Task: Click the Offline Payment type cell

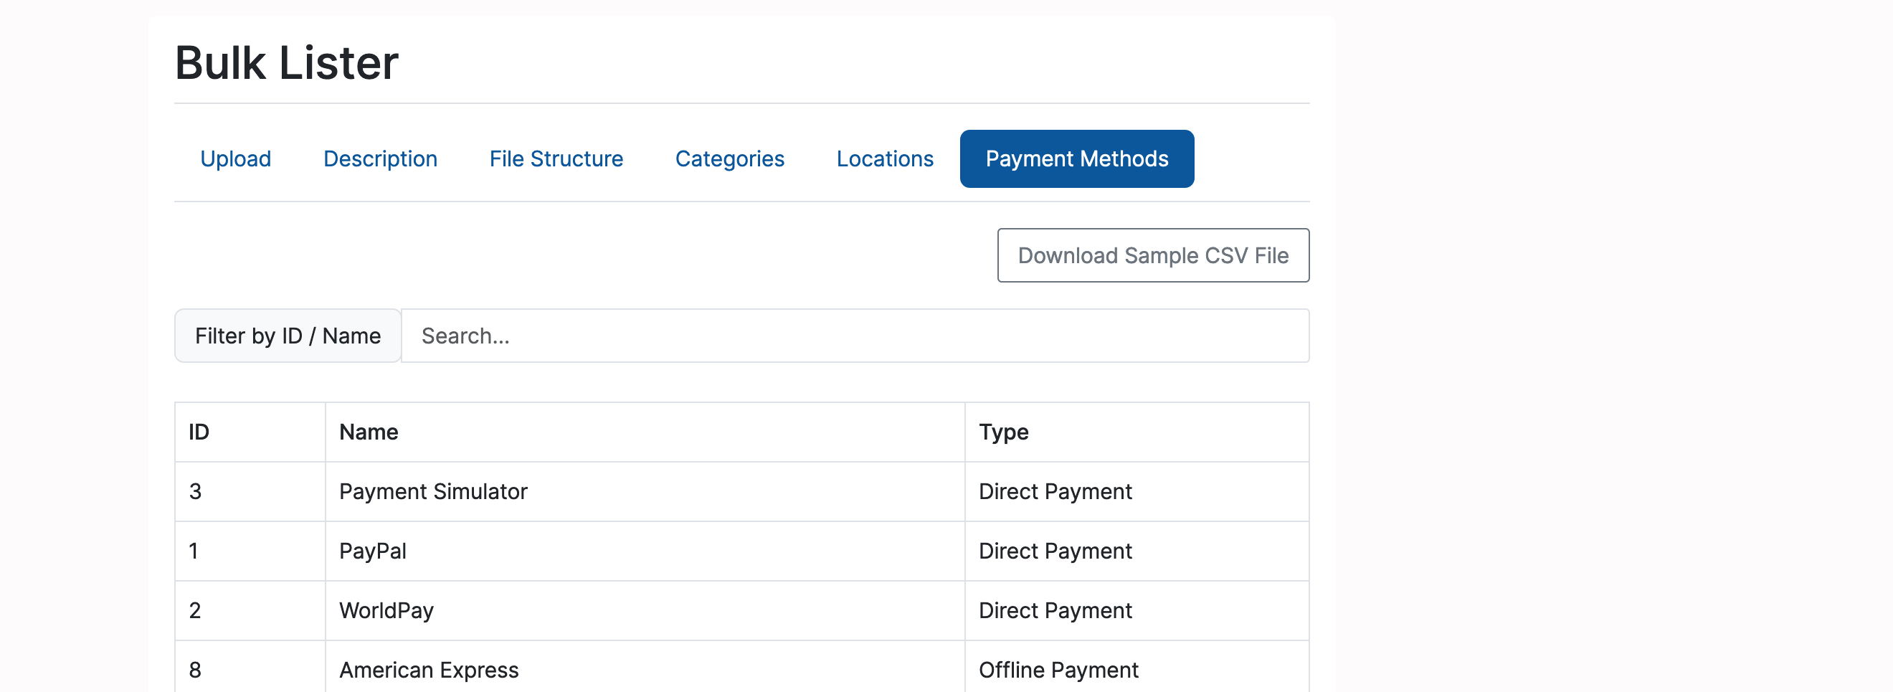Action: point(1058,669)
